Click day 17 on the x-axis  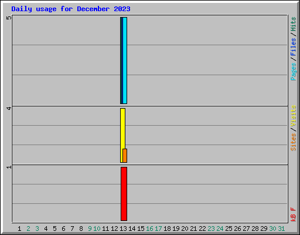click(158, 229)
